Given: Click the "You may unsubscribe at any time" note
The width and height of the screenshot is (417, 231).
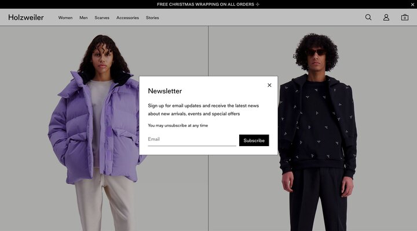Looking at the screenshot, I should coord(178,125).
